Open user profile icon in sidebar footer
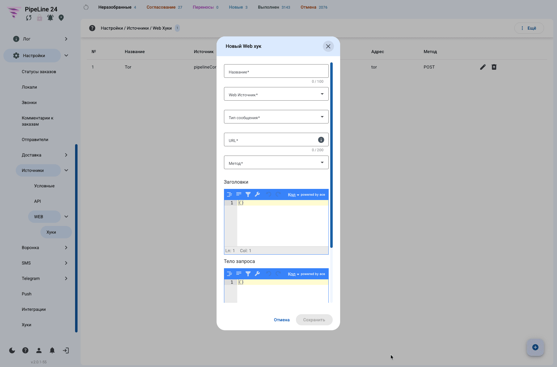Image resolution: width=557 pixels, height=367 pixels. click(x=39, y=350)
